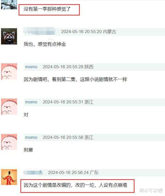Open momo username posted at 20:55:31
Screen dimensions: 165x196
point(31,102)
